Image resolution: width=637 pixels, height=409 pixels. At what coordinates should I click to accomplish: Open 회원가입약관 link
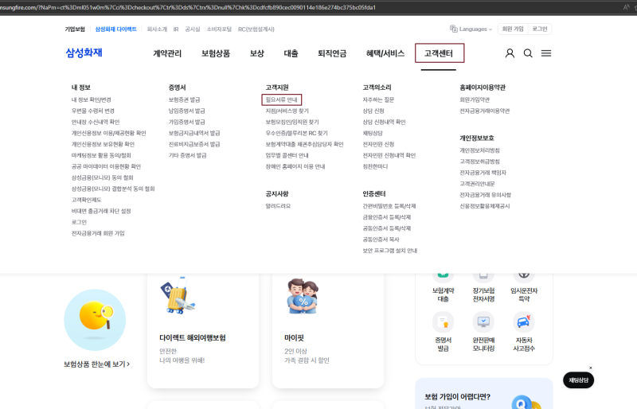[475, 99]
